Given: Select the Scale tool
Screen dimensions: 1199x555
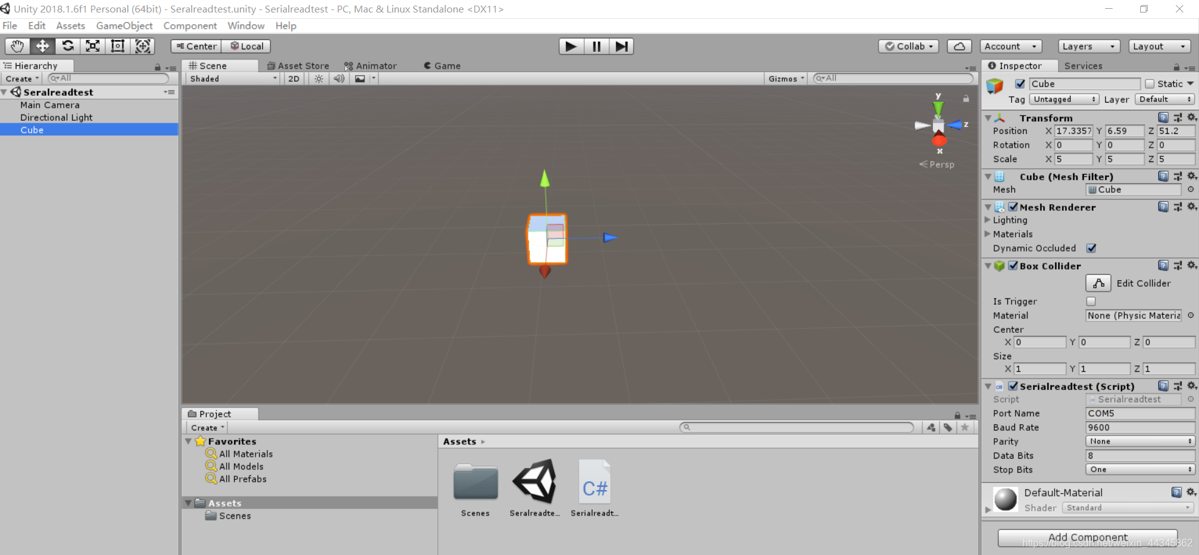Looking at the screenshot, I should [93, 46].
